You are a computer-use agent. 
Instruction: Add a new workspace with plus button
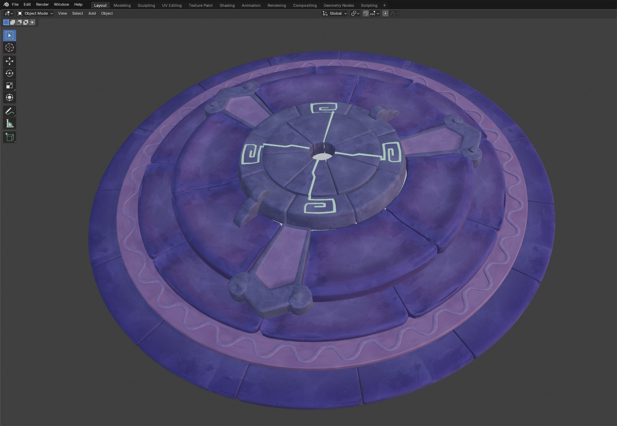(385, 5)
